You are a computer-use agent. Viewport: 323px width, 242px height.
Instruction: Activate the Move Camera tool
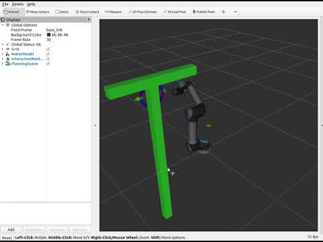point(38,12)
